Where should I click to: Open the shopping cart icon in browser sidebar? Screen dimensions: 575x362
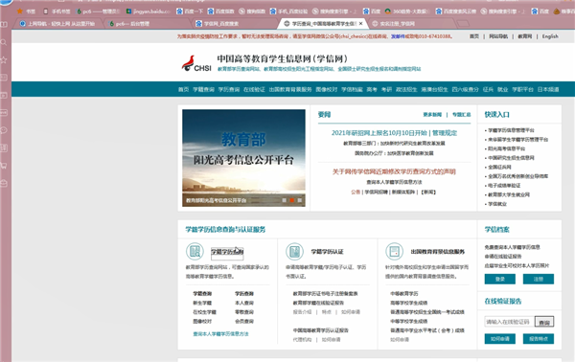click(4, 166)
